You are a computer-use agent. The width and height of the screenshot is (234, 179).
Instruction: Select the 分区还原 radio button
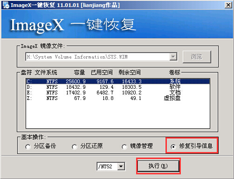[75, 146]
